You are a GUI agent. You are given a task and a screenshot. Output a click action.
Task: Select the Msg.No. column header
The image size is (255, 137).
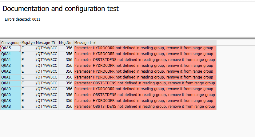coord(66,43)
